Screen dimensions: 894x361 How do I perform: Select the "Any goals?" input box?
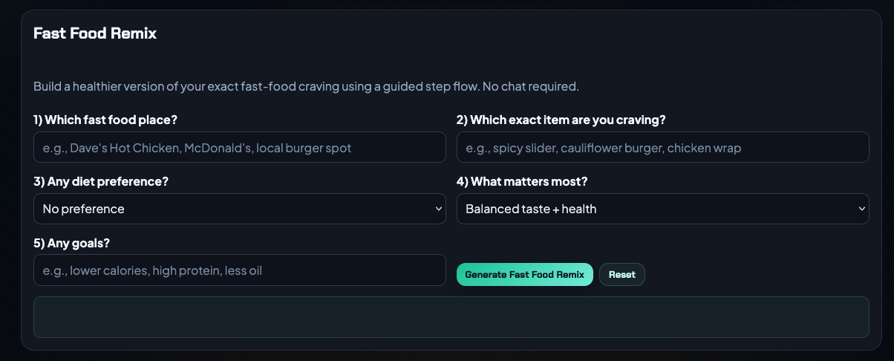click(239, 270)
